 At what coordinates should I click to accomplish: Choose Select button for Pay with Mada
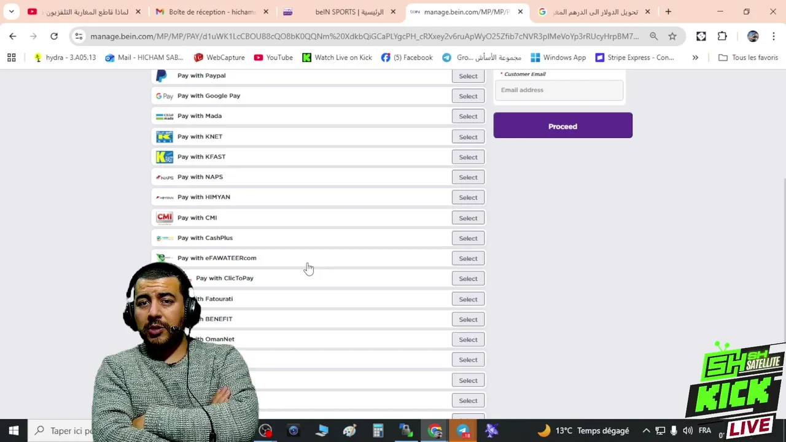tap(468, 116)
